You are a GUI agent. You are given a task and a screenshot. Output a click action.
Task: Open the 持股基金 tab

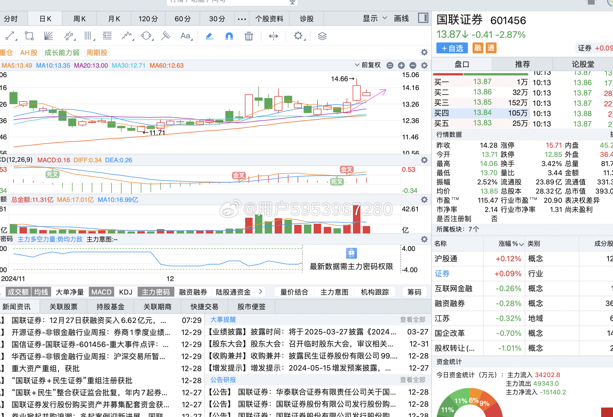click(110, 307)
